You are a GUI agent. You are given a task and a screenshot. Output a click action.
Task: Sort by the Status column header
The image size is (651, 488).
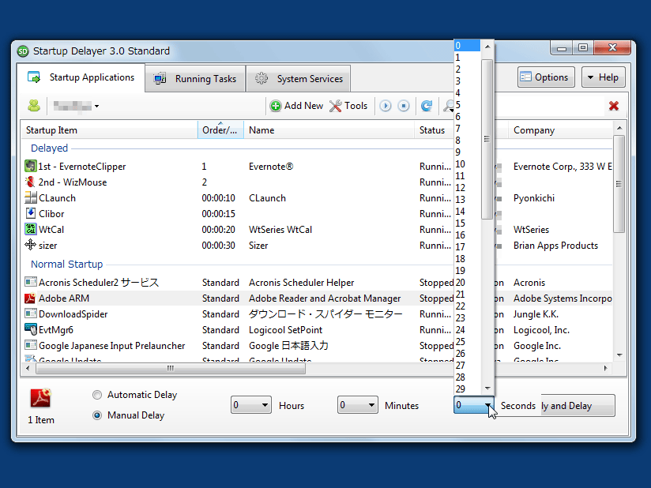[x=434, y=130]
